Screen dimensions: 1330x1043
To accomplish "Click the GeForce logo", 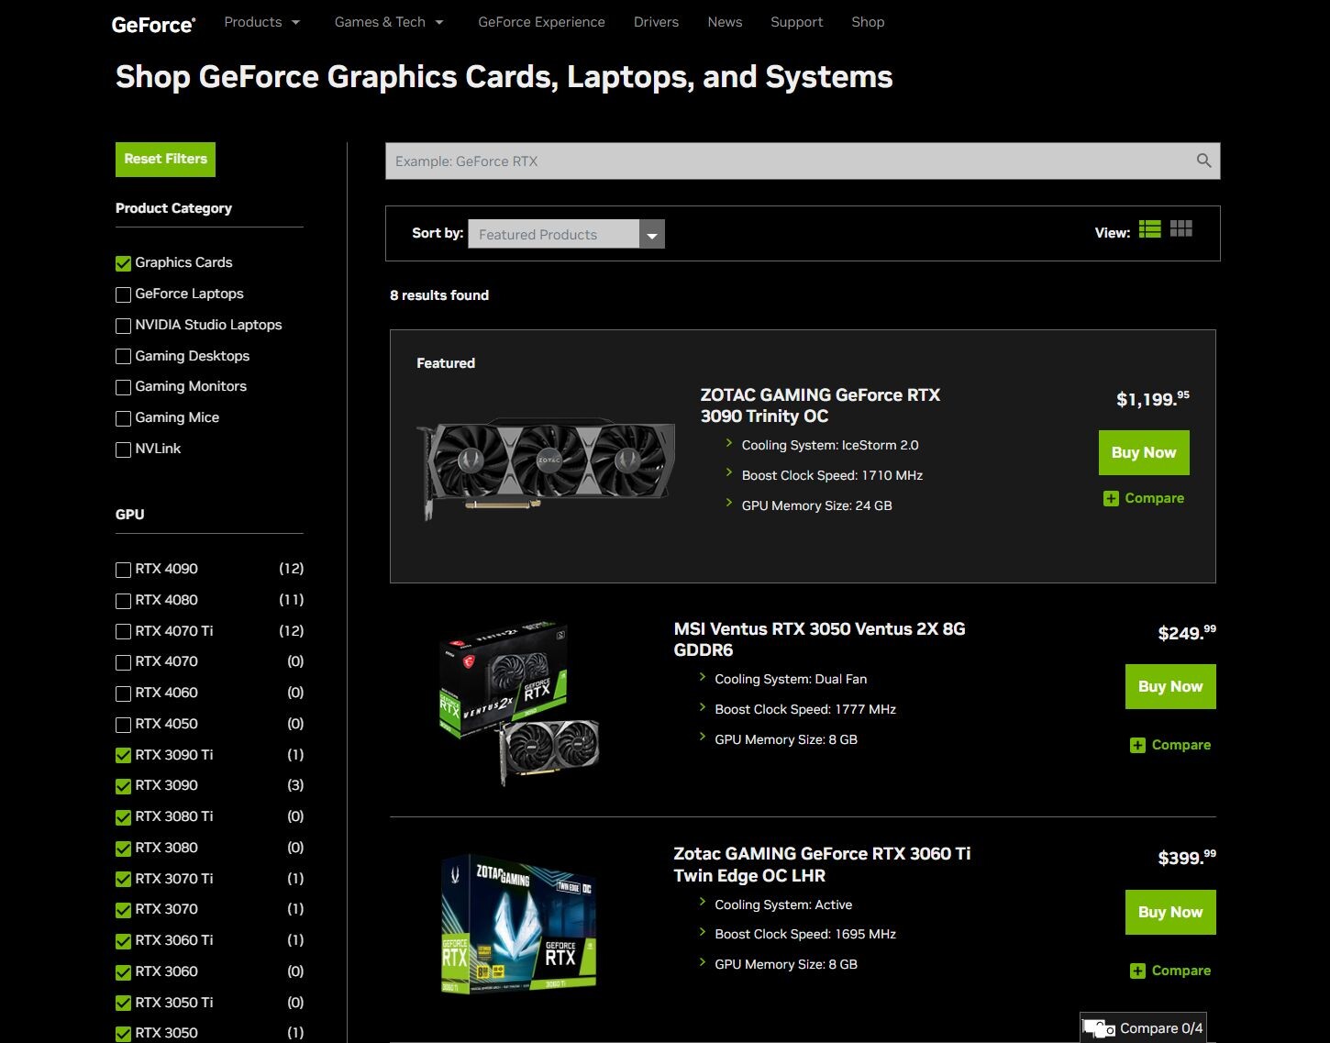I will point(153,25).
